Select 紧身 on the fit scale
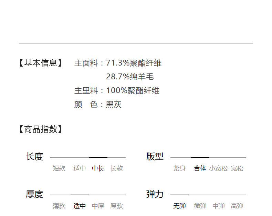 click(179, 168)
